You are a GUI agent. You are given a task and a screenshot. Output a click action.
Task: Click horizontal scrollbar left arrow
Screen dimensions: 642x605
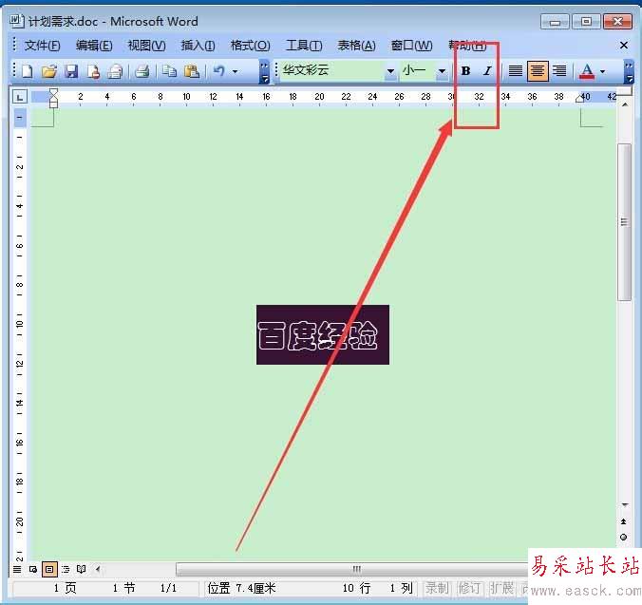point(98,569)
